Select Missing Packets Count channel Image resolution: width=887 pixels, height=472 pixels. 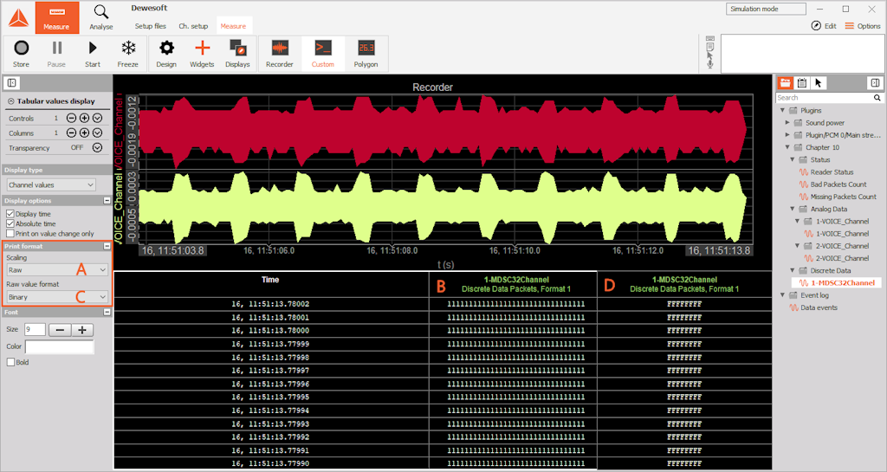[x=843, y=197]
